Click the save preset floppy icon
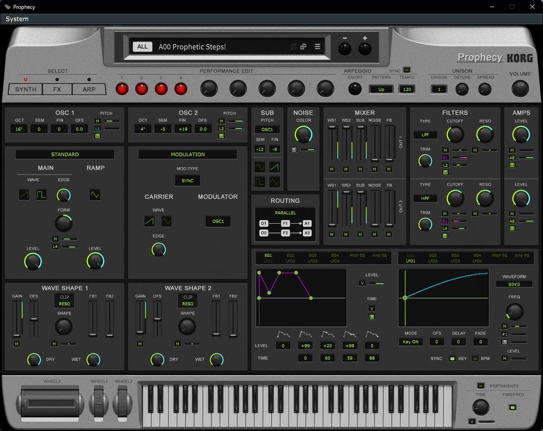This screenshot has width=543, height=431. tap(294, 47)
